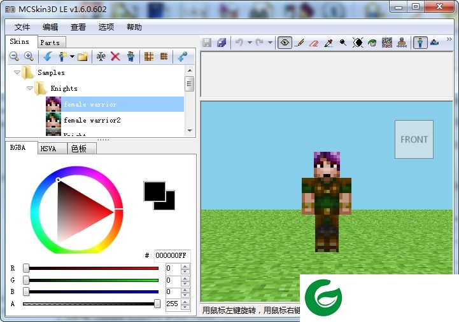The width and height of the screenshot is (459, 322).
Task: Switch to the Parts tab
Action: point(50,43)
